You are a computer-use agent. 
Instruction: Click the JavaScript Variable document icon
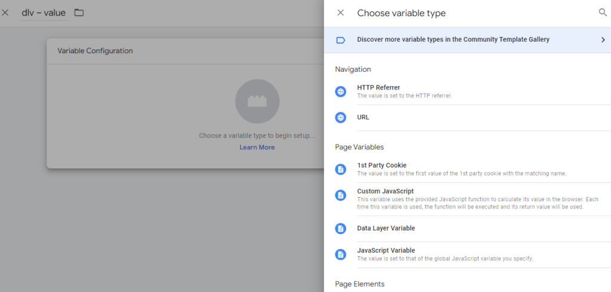click(341, 254)
